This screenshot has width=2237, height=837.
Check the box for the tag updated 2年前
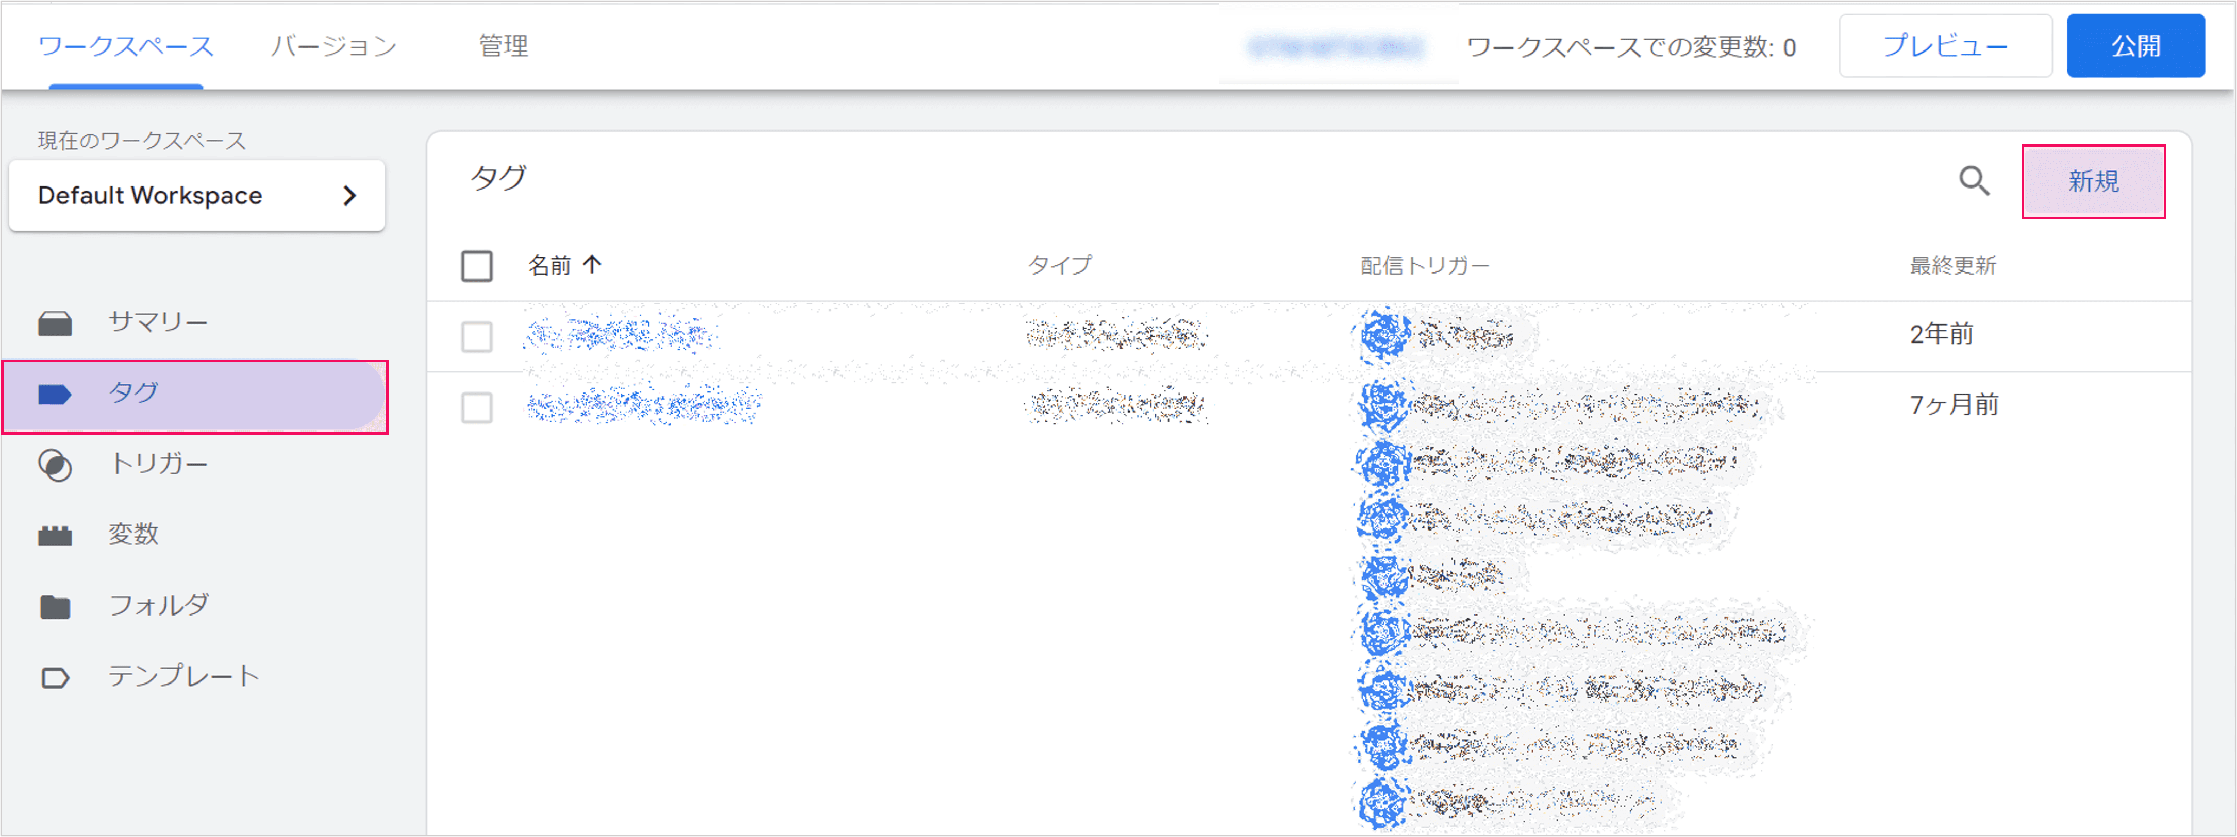477,336
